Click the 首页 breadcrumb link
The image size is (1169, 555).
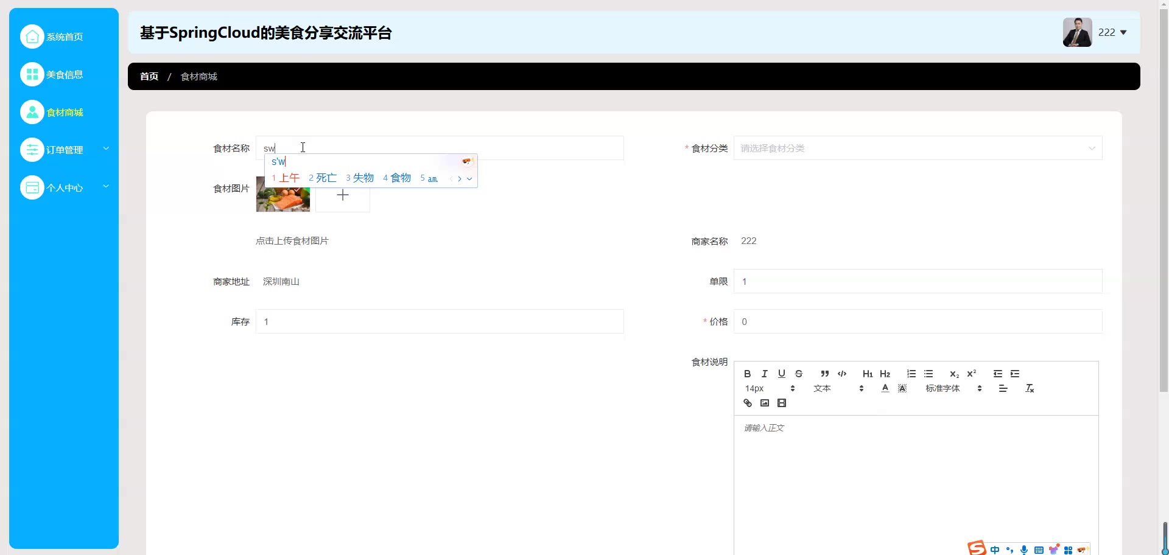click(149, 77)
